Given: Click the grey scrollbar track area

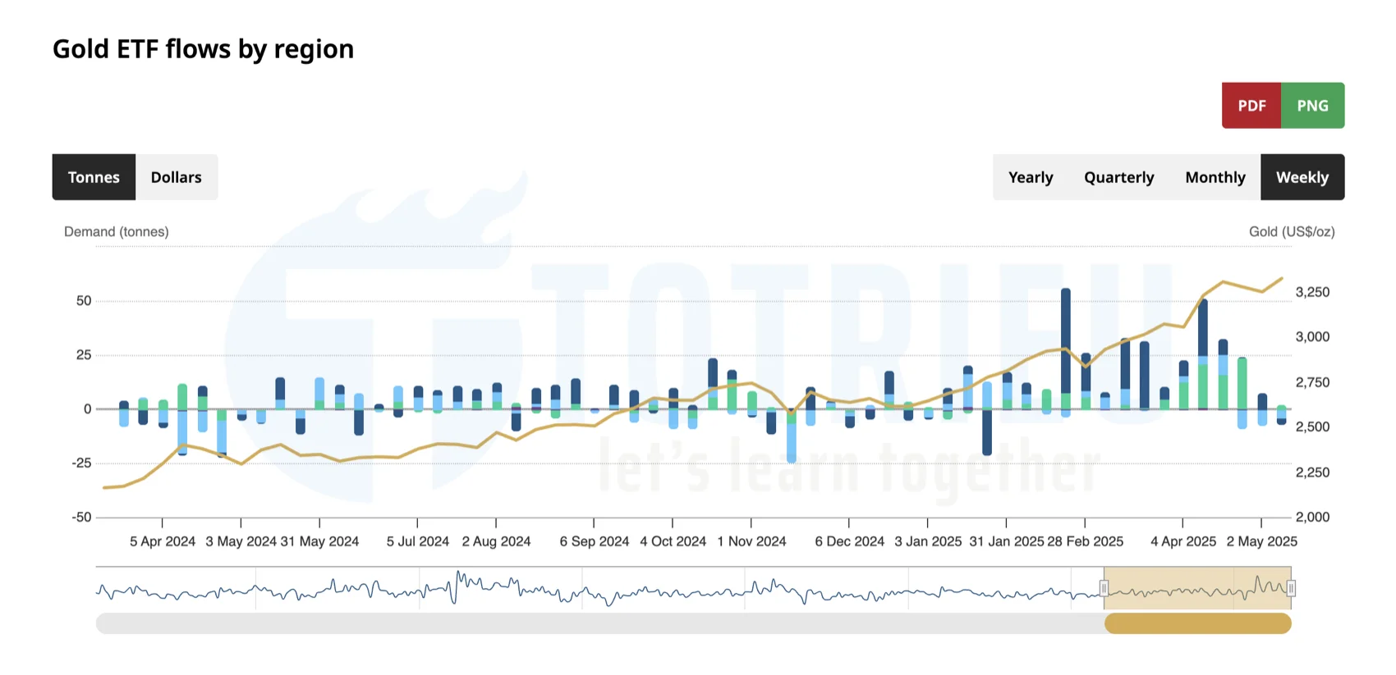Looking at the screenshot, I should (575, 624).
